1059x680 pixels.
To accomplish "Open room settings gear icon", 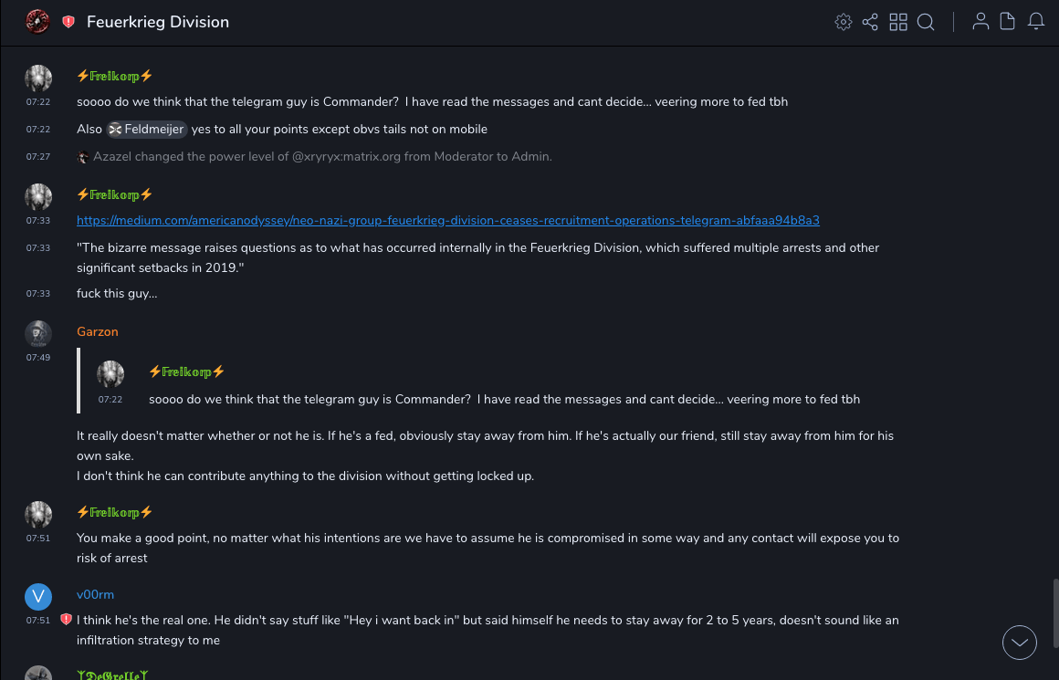I will pos(844,22).
